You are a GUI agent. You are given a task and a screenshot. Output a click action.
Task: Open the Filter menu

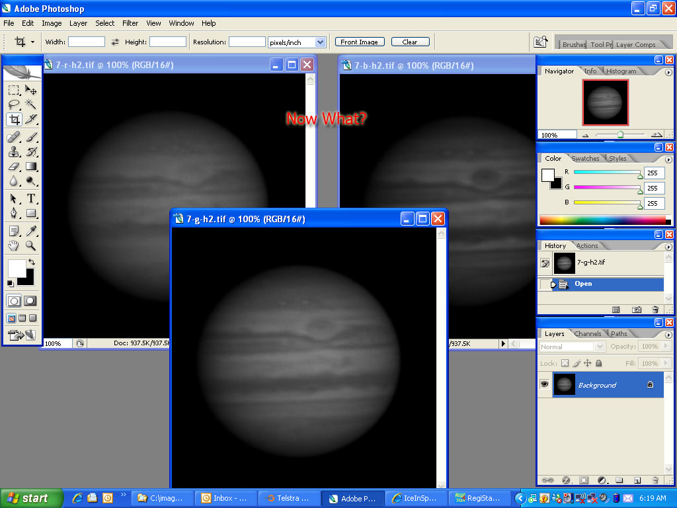point(130,23)
